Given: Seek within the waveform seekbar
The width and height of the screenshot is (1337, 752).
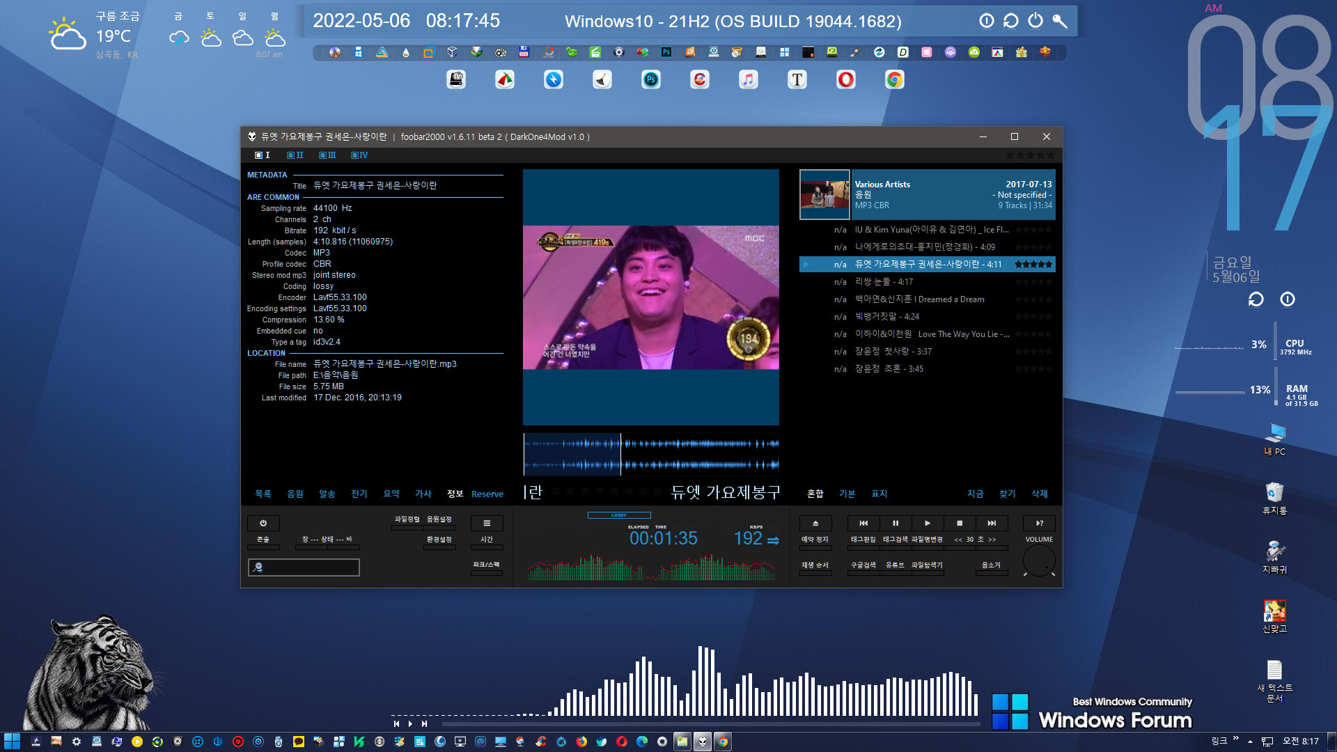Looking at the screenshot, I should click(x=651, y=454).
